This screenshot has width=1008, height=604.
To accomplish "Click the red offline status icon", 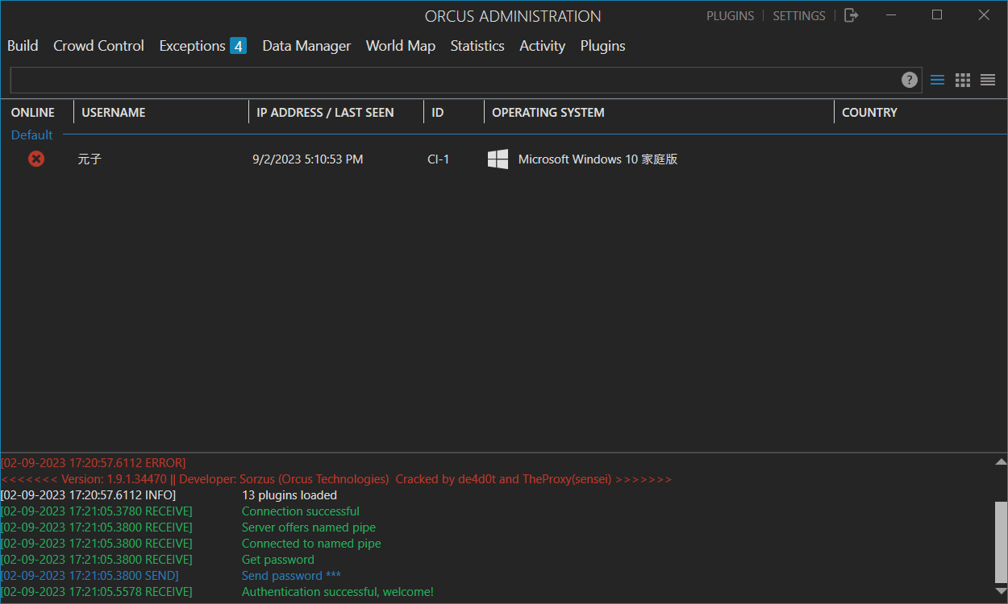I will (x=36, y=159).
